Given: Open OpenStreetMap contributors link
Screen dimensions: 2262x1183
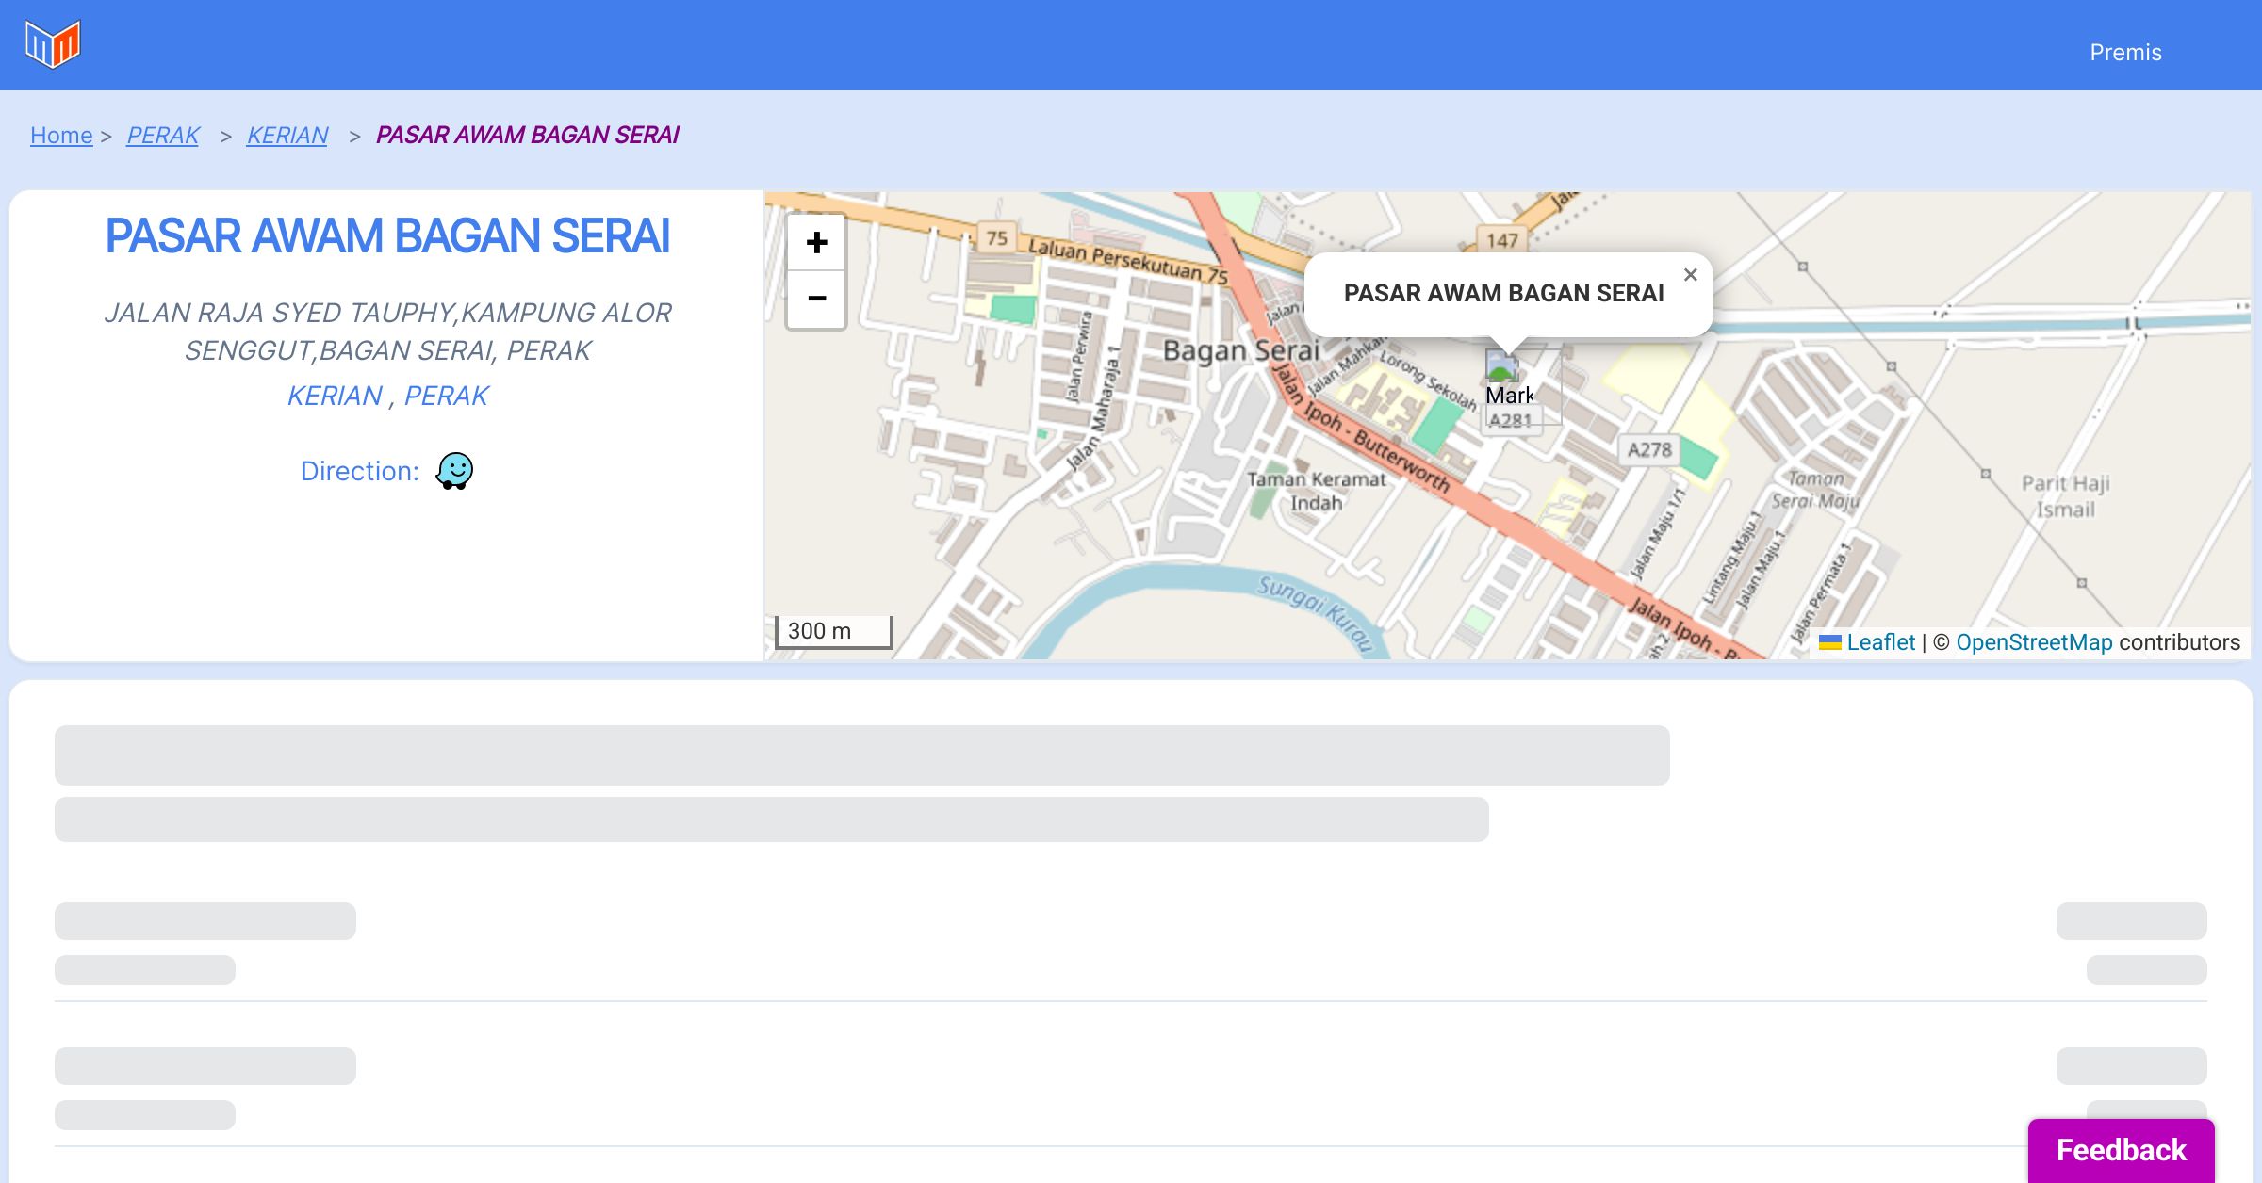Looking at the screenshot, I should pyautogui.click(x=2034, y=642).
